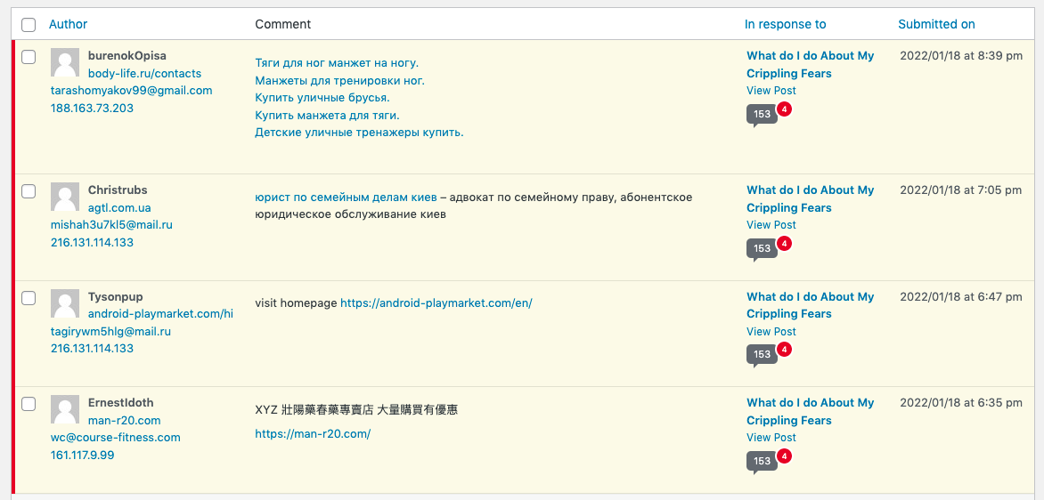1044x500 pixels.
Task: Click Christrubs' avatar placeholder
Action: [x=65, y=198]
